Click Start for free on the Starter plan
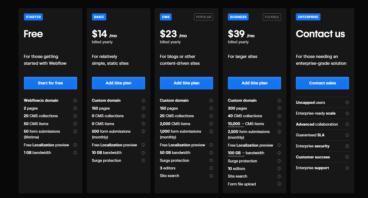The height and width of the screenshot is (198, 368). tap(50, 83)
